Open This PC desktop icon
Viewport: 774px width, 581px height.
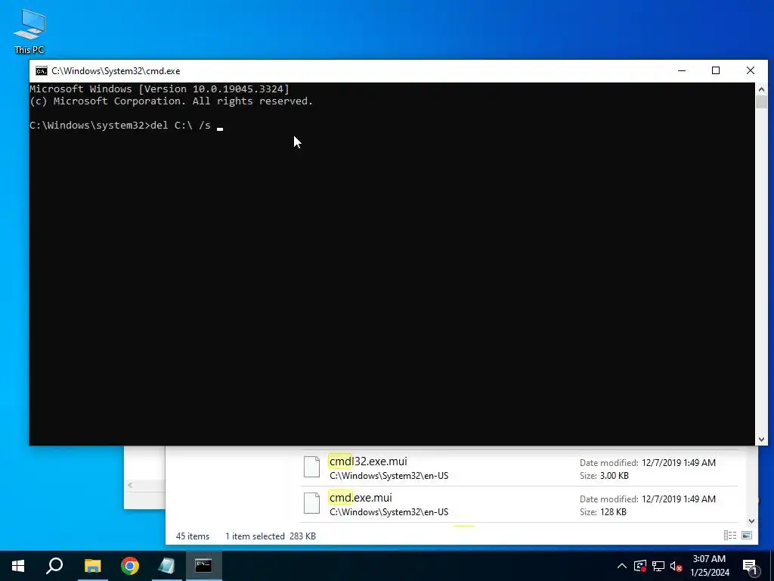29,32
